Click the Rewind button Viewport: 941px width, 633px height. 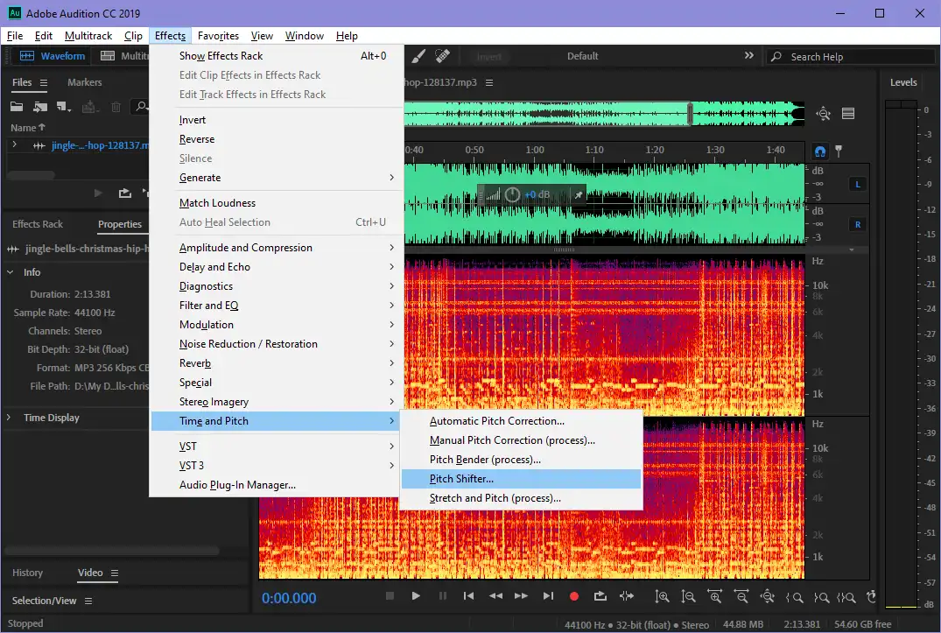coord(495,596)
